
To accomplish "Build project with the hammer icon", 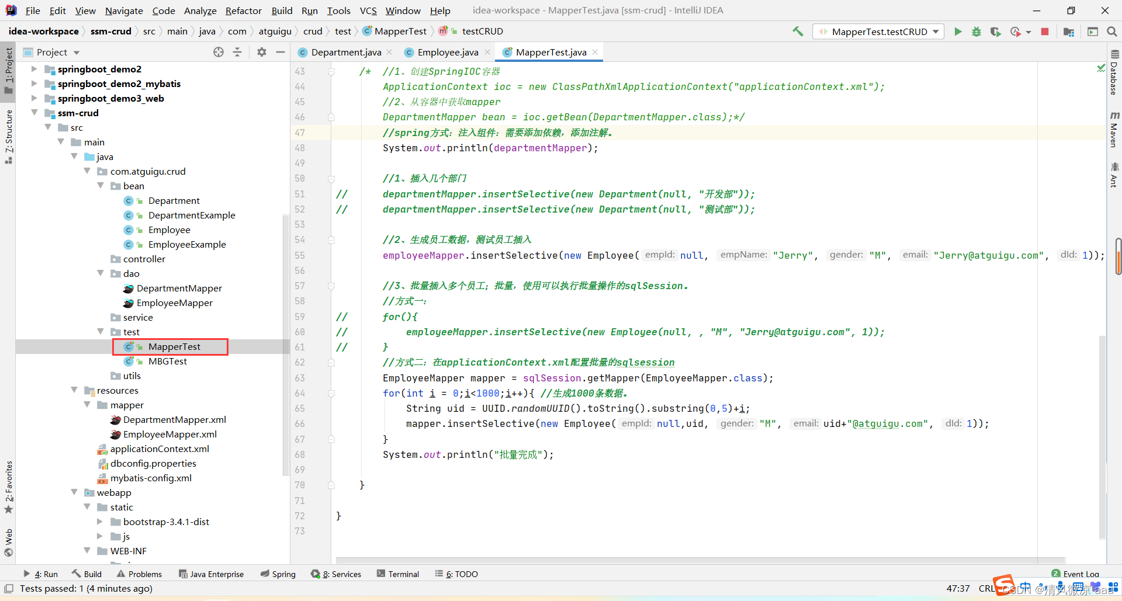I will click(798, 32).
